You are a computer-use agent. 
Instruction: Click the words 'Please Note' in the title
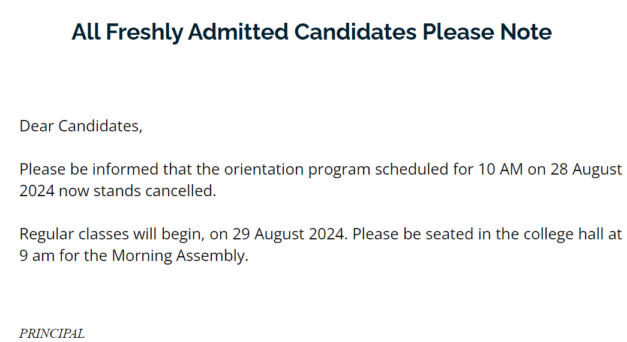[487, 32]
